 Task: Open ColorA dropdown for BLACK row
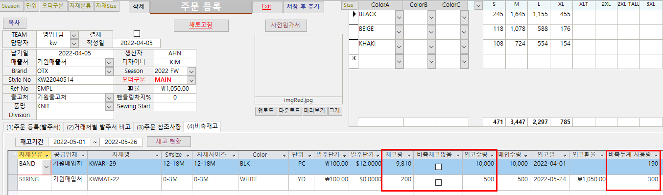[399, 17]
